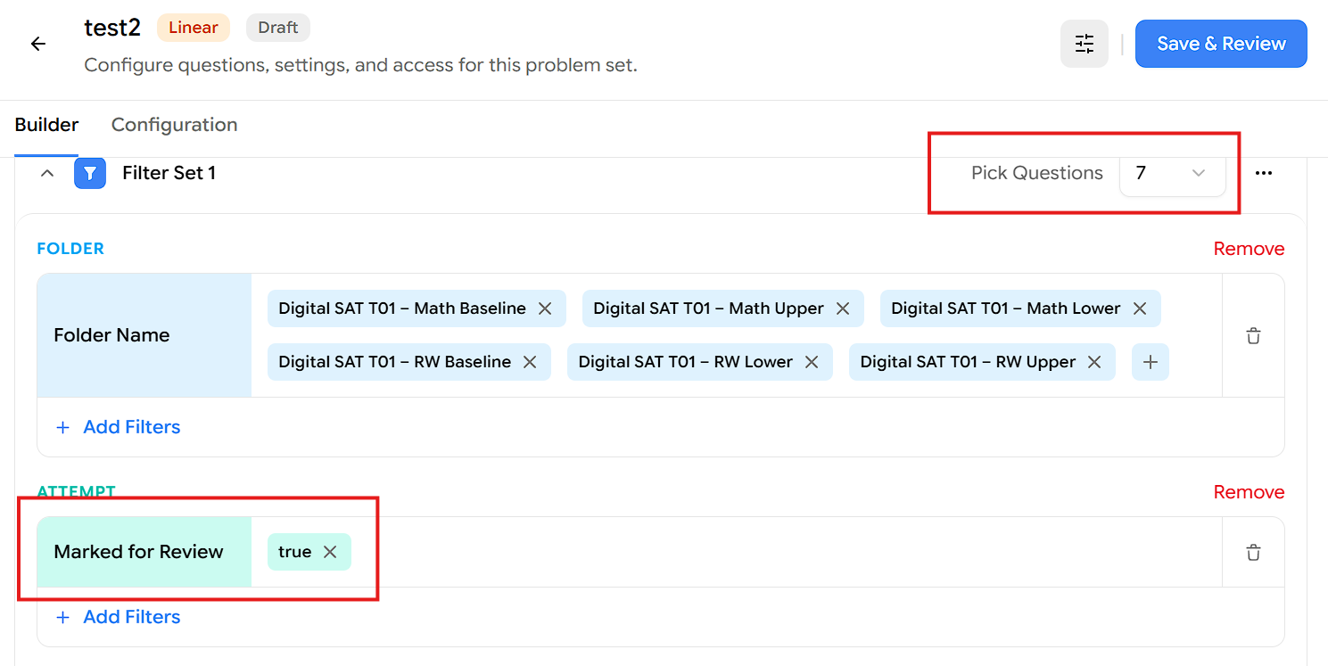Click the blue Filter Set 1 funnel icon
The height and width of the screenshot is (666, 1328).
90,173
